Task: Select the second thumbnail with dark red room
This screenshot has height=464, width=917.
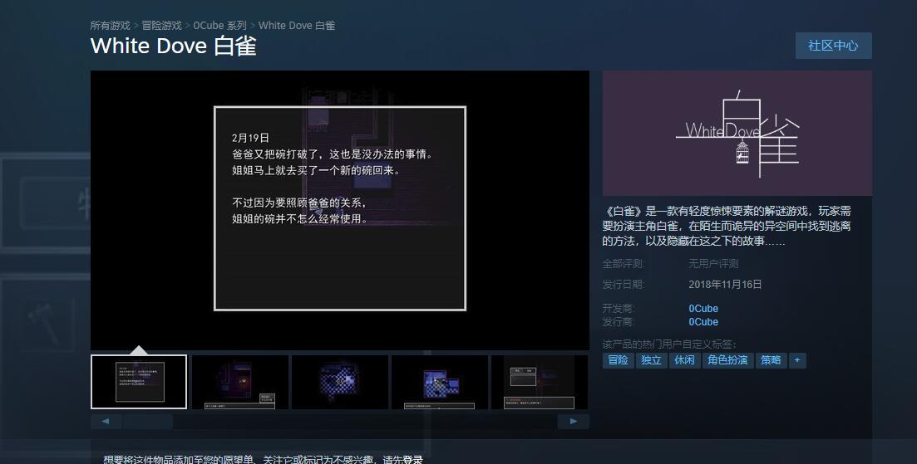Action: 239,382
